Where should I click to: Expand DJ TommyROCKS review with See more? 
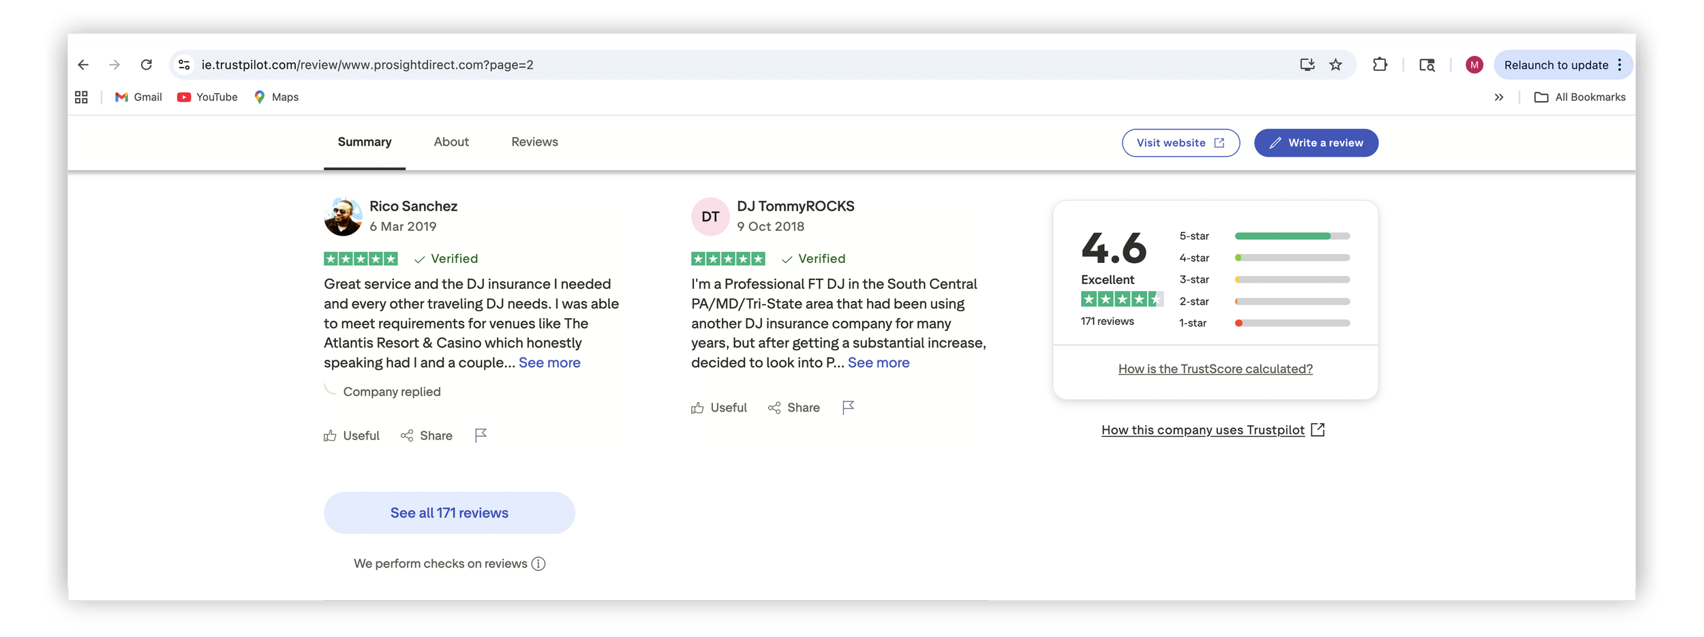879,363
